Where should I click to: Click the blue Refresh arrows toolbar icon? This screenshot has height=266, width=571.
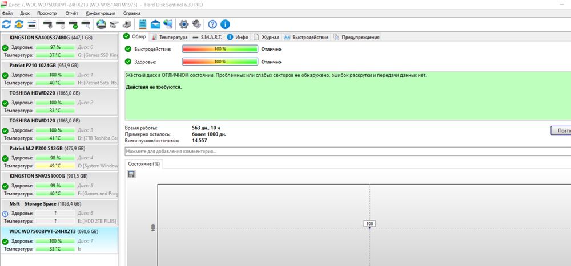click(6, 24)
